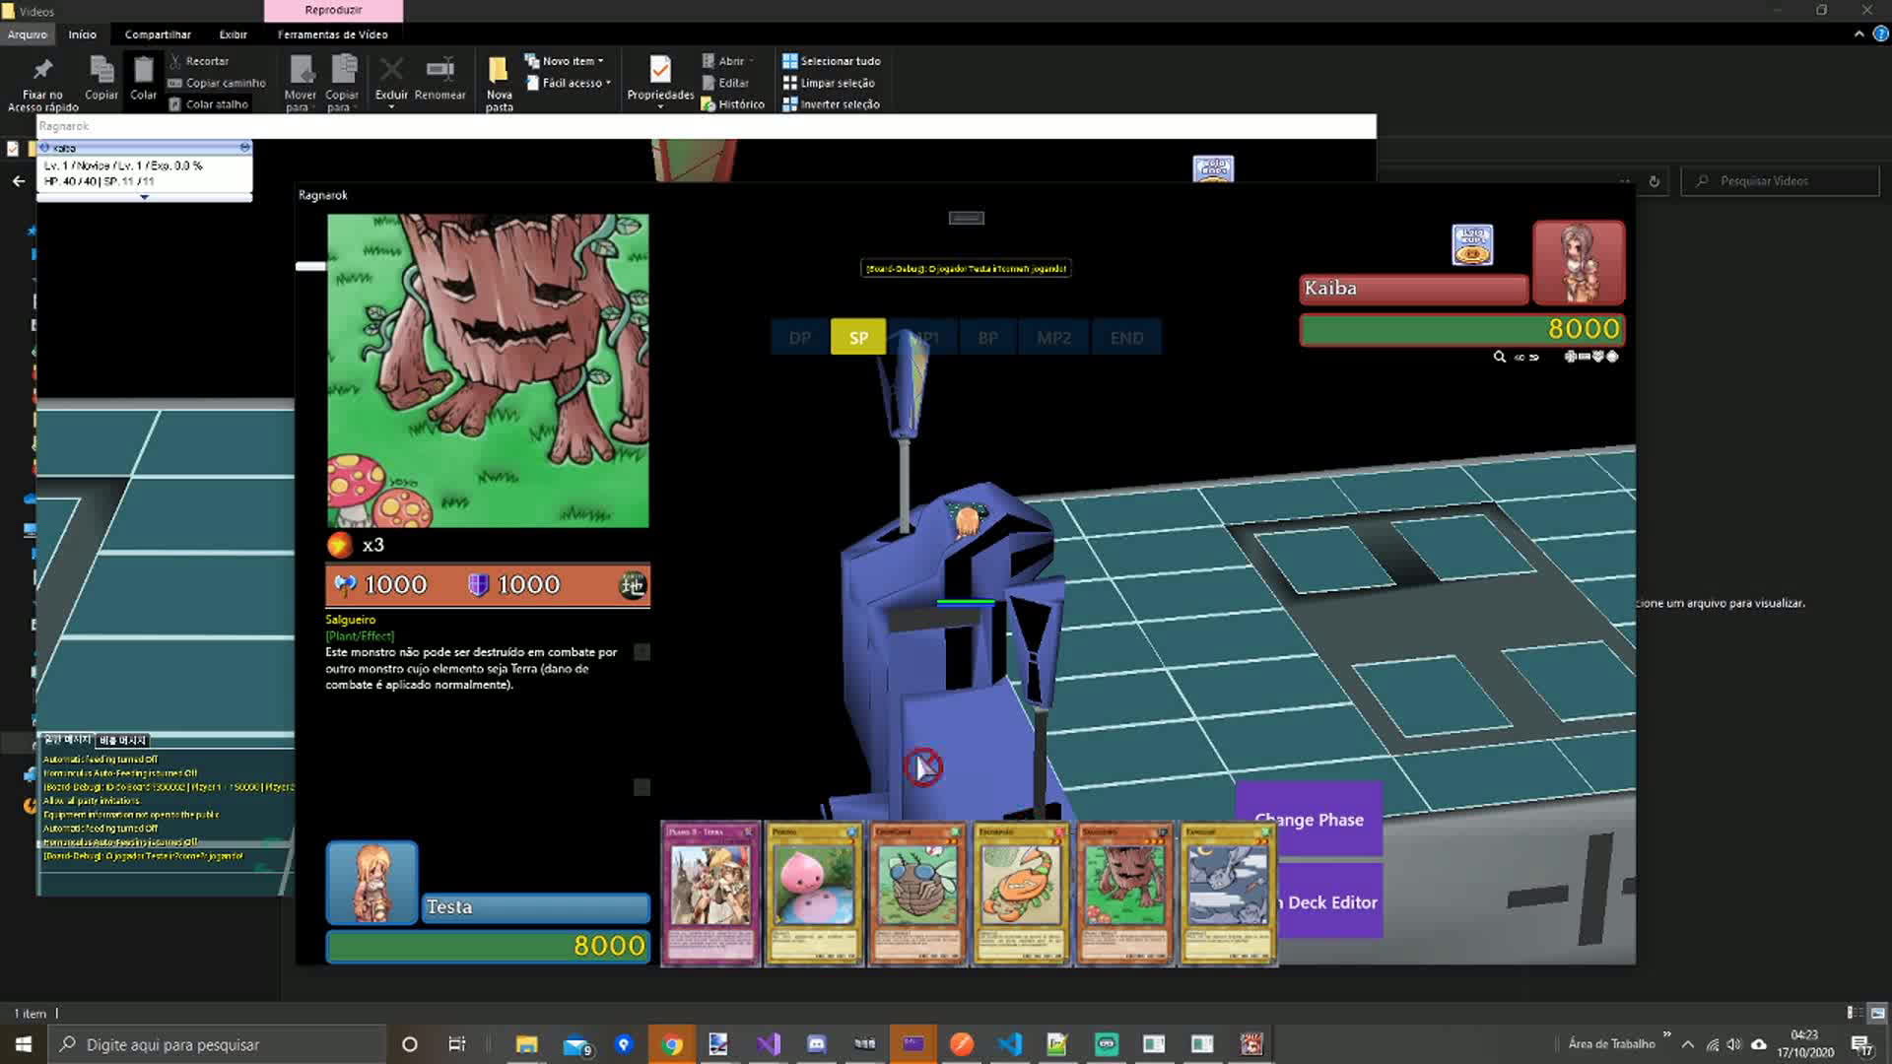This screenshot has width=1892, height=1064.
Task: Open the Discord icon in taskbar
Action: (x=816, y=1044)
